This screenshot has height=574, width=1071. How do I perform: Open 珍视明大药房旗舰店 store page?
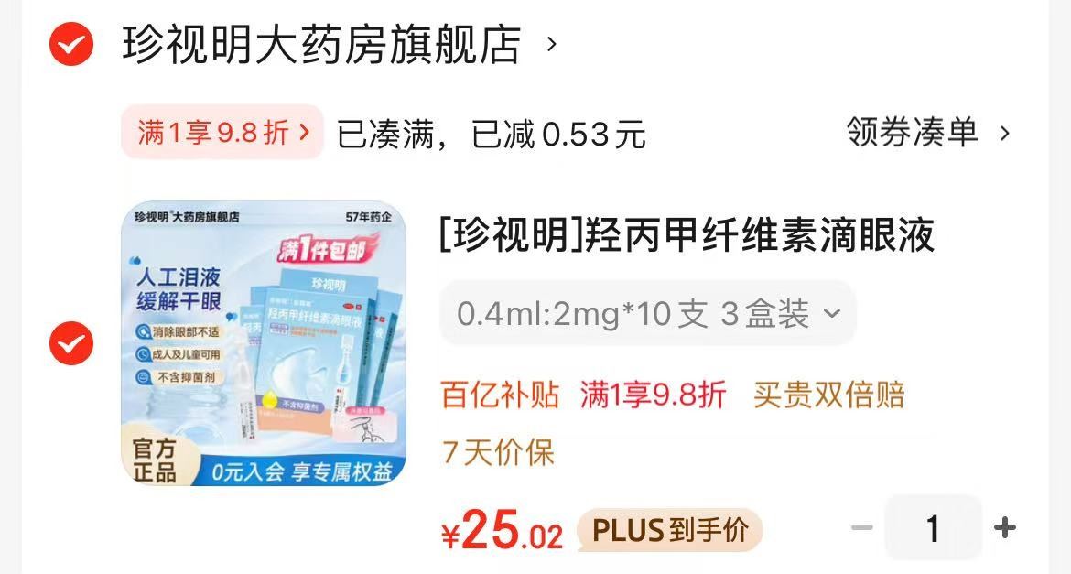pos(321,44)
